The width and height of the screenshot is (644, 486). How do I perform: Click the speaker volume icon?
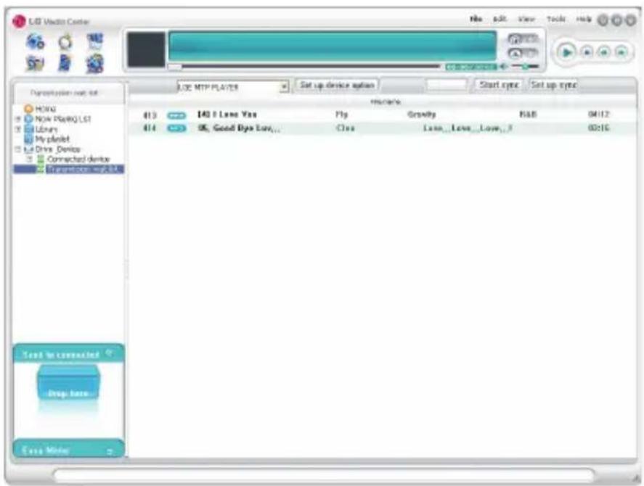click(504, 66)
